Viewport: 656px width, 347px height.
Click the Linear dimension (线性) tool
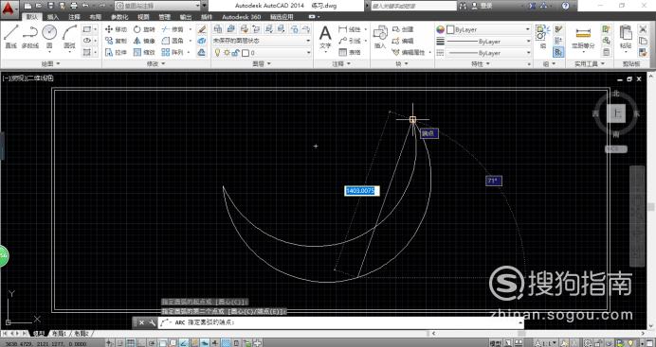pyautogui.click(x=350, y=29)
